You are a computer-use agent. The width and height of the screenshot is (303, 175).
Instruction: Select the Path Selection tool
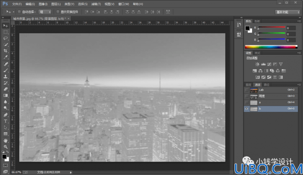pos(6,127)
